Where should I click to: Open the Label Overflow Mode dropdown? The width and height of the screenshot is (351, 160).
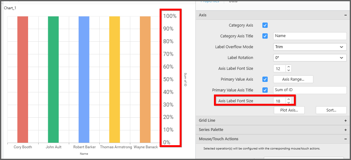point(310,47)
